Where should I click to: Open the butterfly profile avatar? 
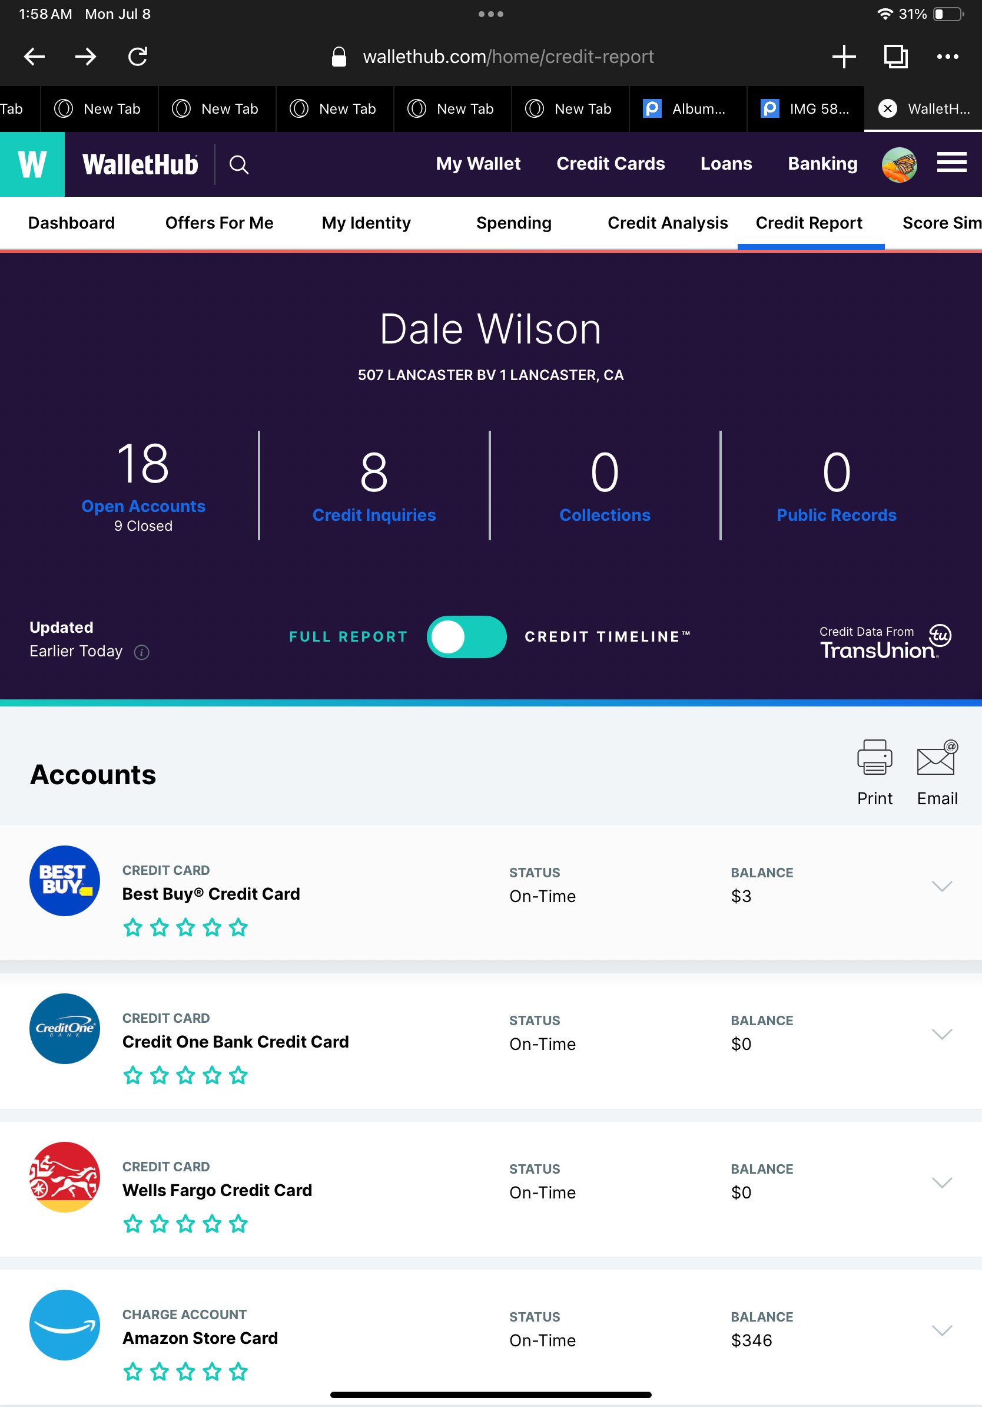899,164
